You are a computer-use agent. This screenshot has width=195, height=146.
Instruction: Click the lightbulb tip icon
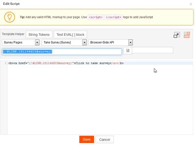9,17
